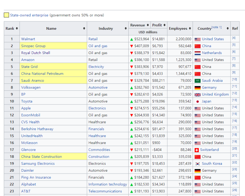The image size is (245, 196).
Task: Sort table by the Revenue column arrows
Action: click(148, 25)
